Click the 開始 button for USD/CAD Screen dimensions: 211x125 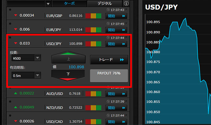point(116,122)
